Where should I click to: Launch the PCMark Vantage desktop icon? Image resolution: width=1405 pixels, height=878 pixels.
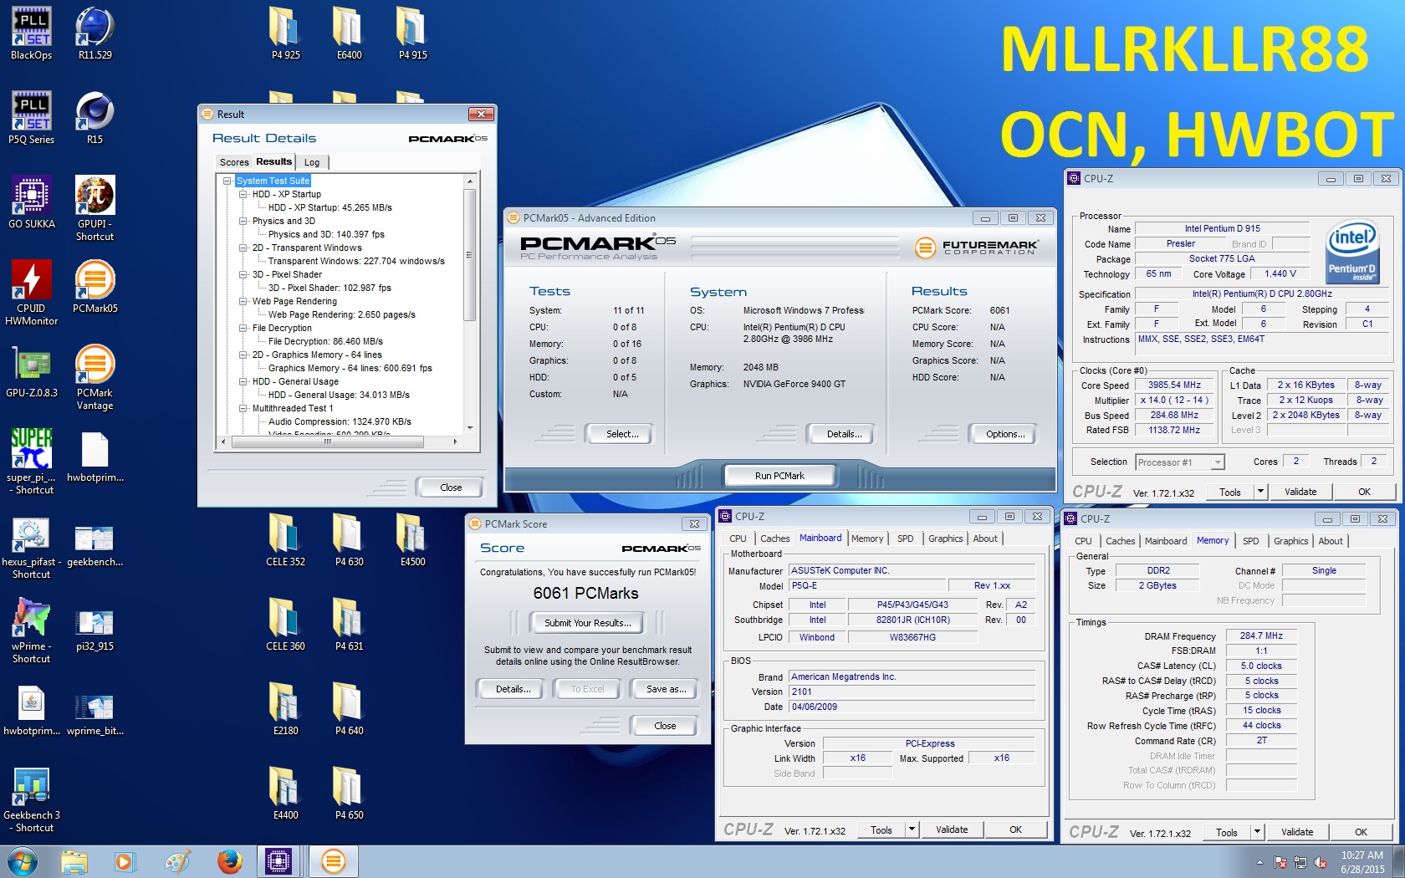click(95, 377)
